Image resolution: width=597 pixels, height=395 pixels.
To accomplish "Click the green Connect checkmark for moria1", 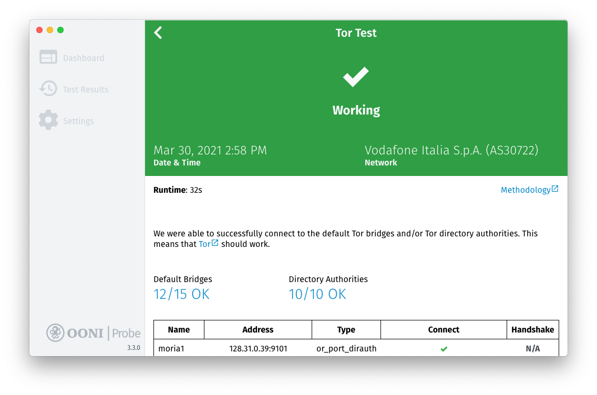I will pos(444,349).
